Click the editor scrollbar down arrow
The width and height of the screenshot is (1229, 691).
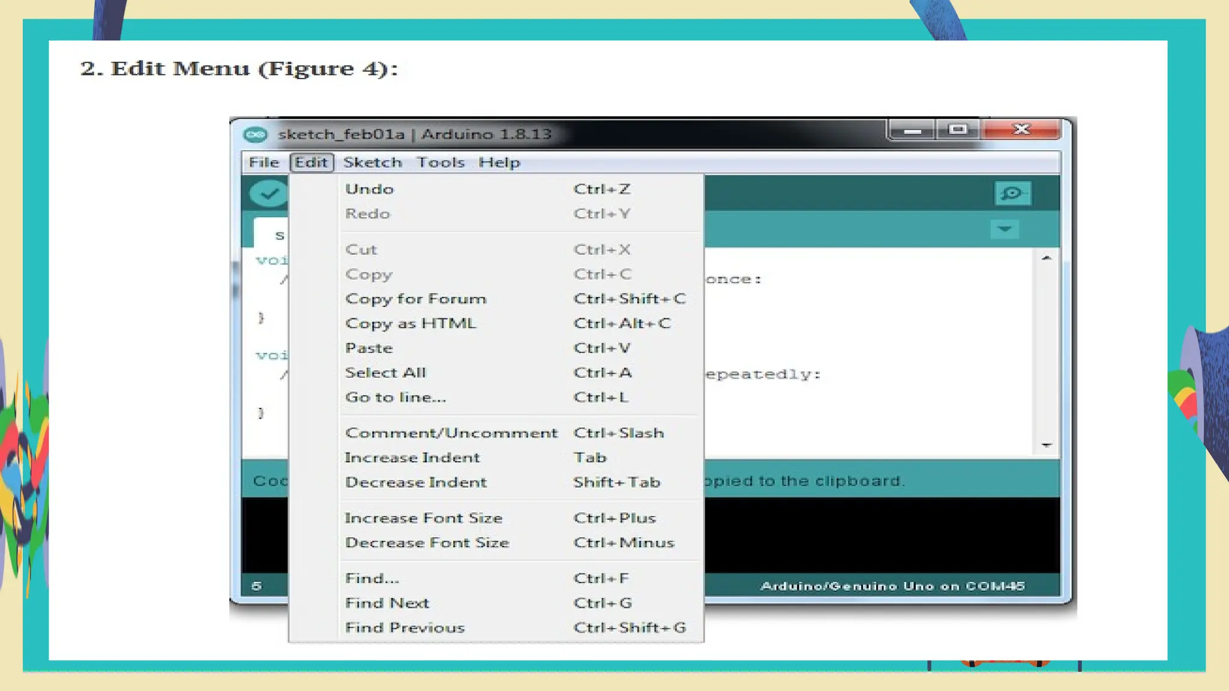(x=1047, y=445)
